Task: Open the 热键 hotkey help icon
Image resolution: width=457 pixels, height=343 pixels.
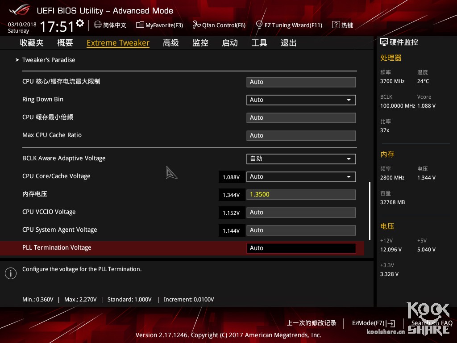Action: [336, 25]
